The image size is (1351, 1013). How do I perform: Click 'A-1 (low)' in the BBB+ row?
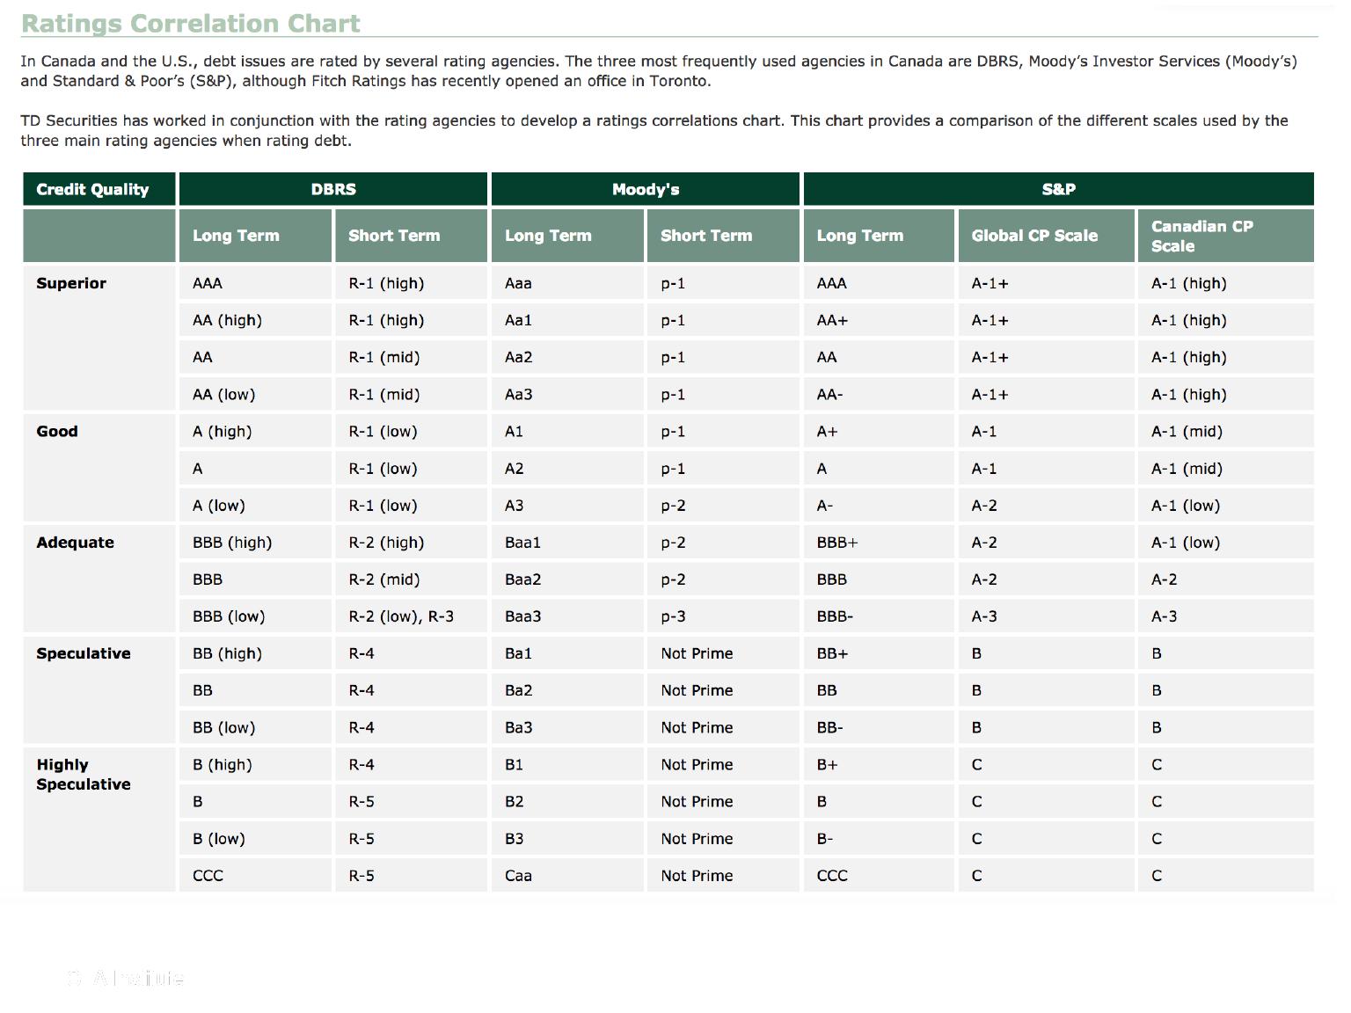1226,543
